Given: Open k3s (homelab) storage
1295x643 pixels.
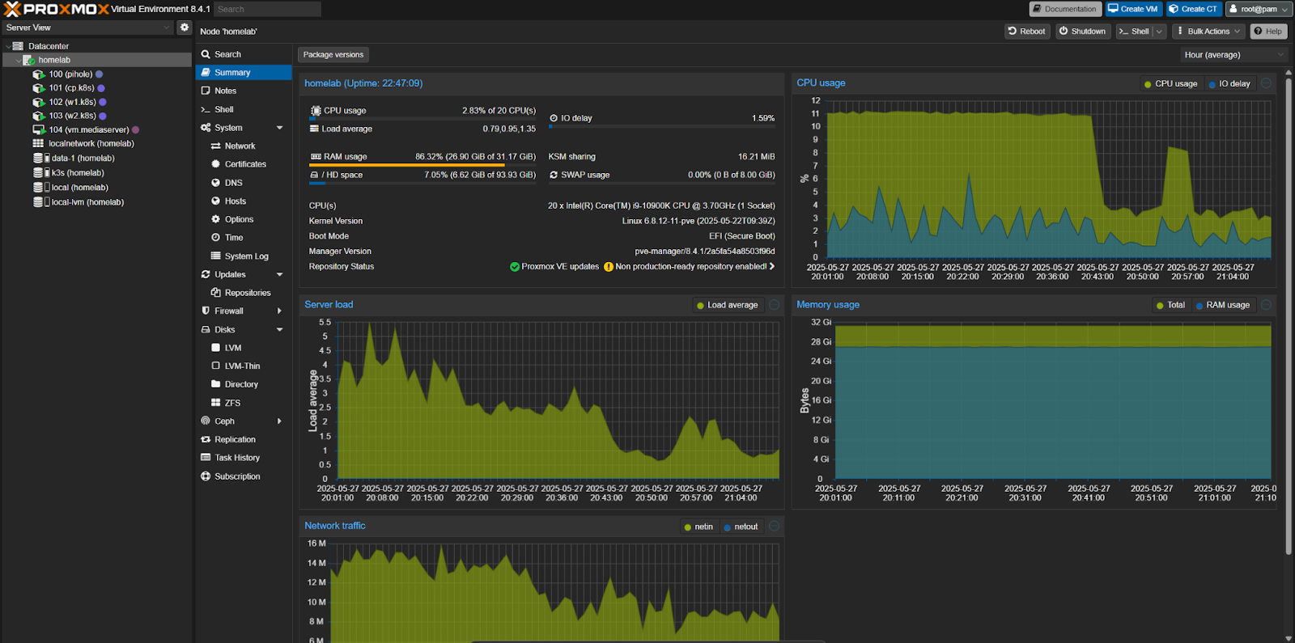Looking at the screenshot, I should [78, 173].
